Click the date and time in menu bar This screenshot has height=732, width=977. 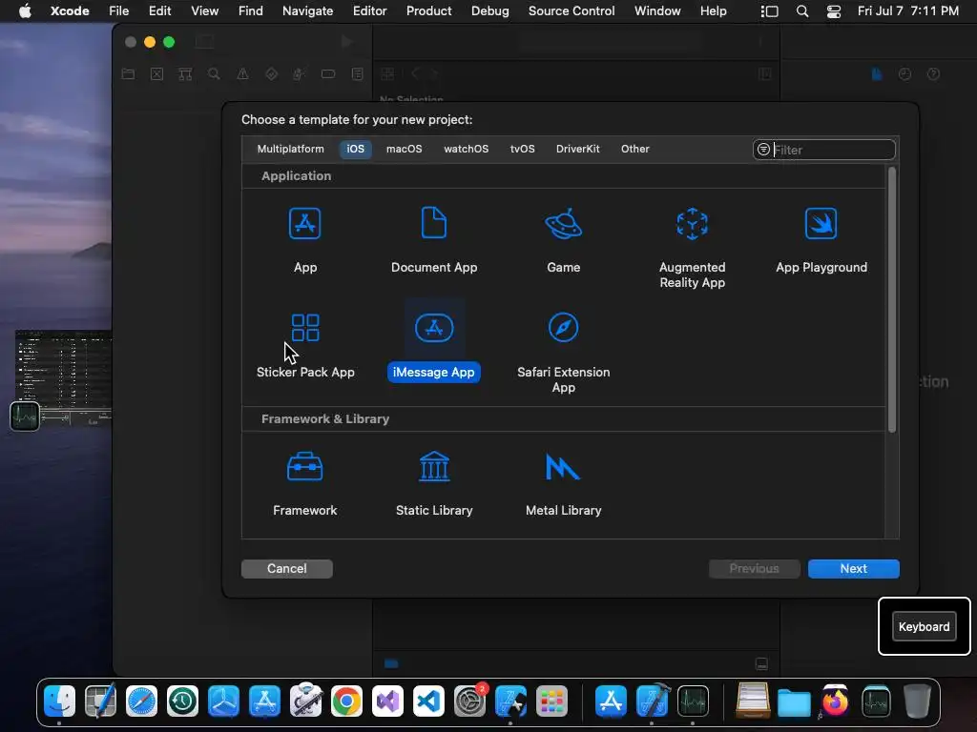[908, 10]
